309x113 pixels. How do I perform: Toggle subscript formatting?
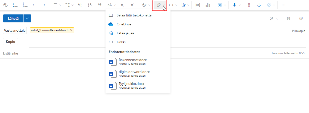(122, 5)
